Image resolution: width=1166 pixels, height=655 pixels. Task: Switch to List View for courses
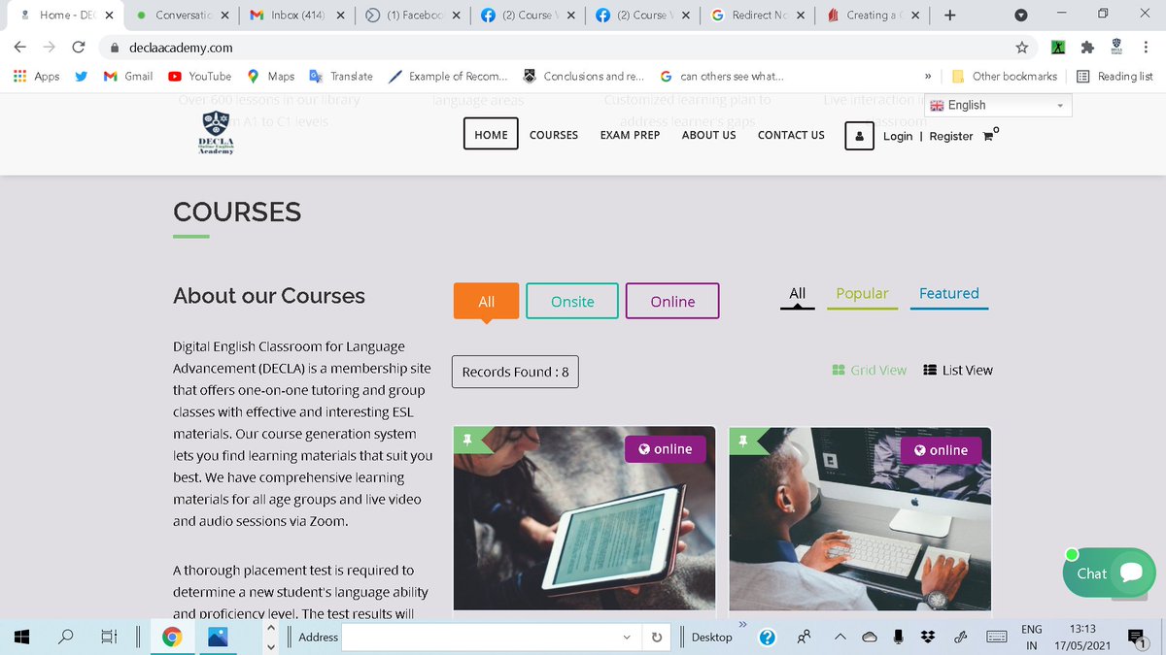pos(957,370)
